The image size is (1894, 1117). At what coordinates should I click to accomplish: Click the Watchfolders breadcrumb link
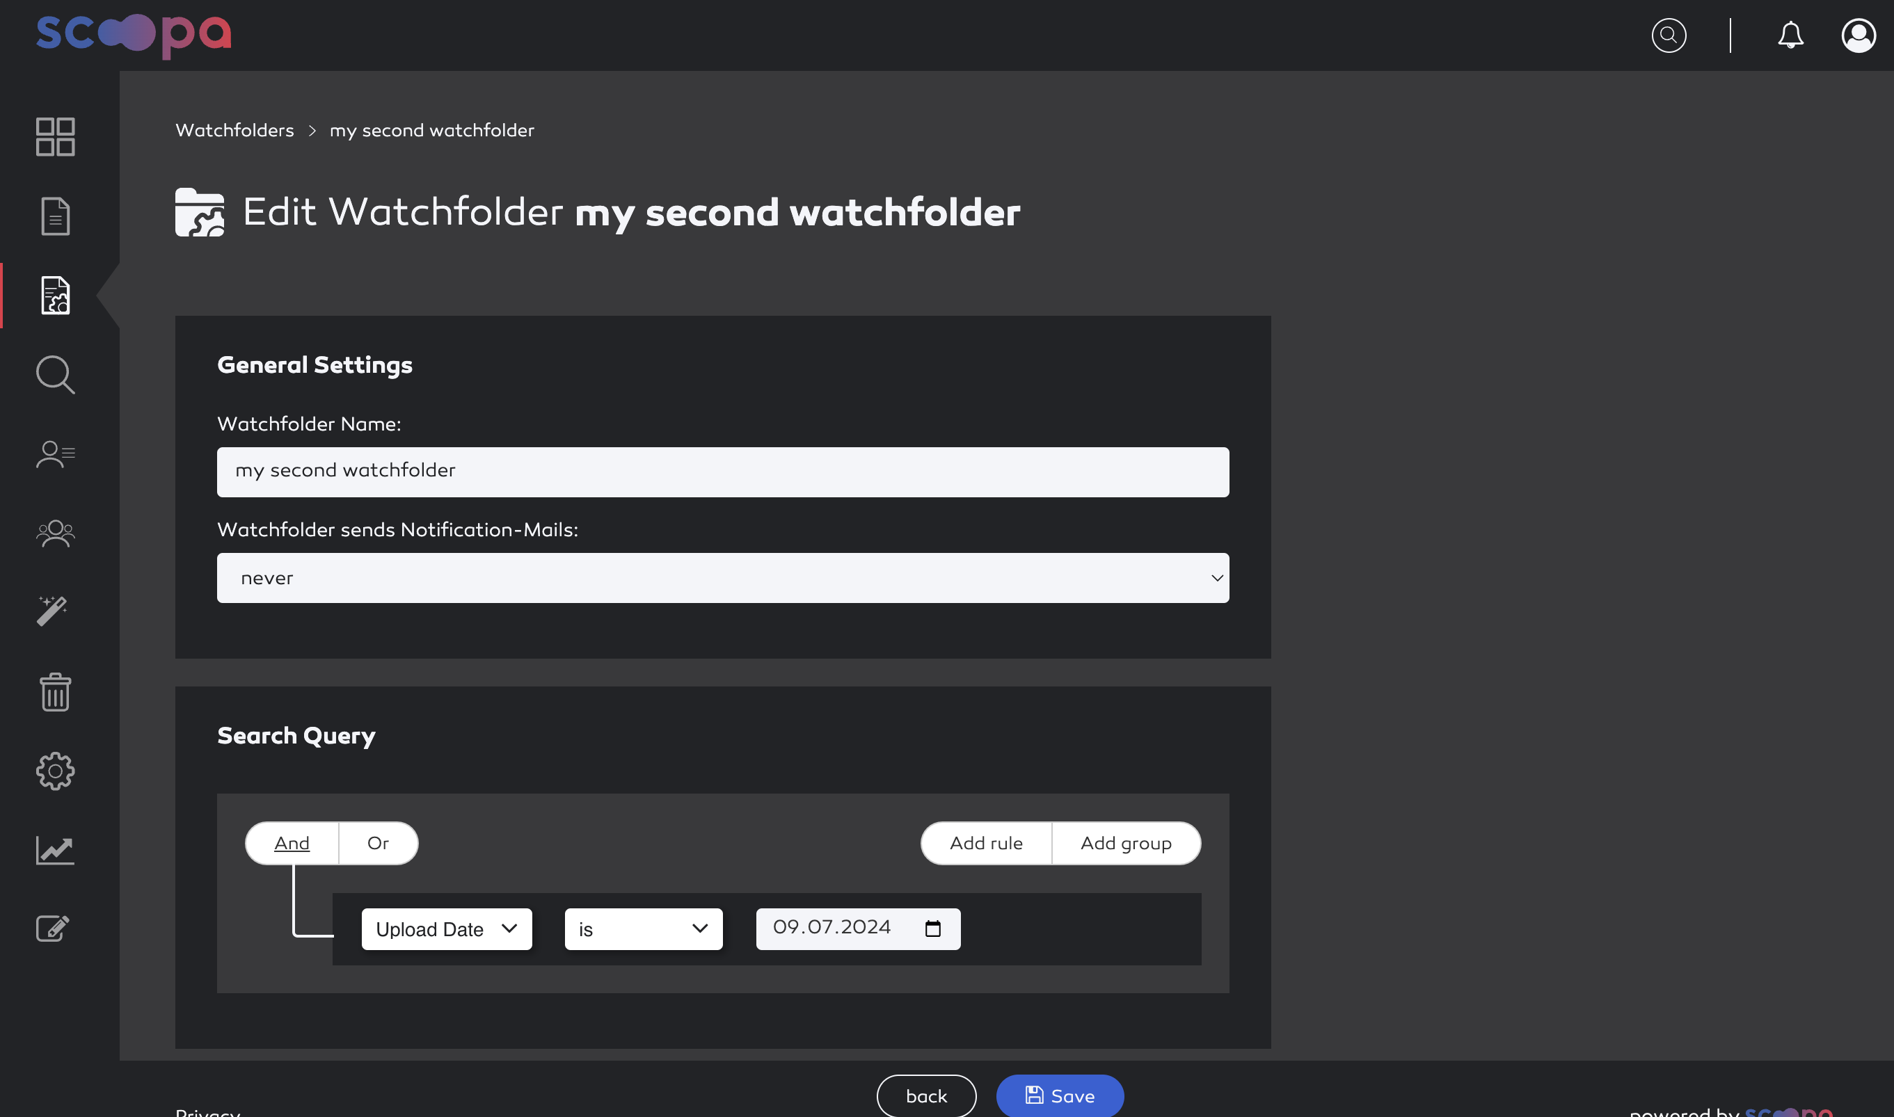(x=235, y=130)
